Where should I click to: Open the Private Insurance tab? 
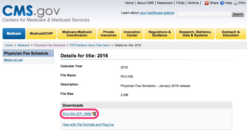coord(109,34)
